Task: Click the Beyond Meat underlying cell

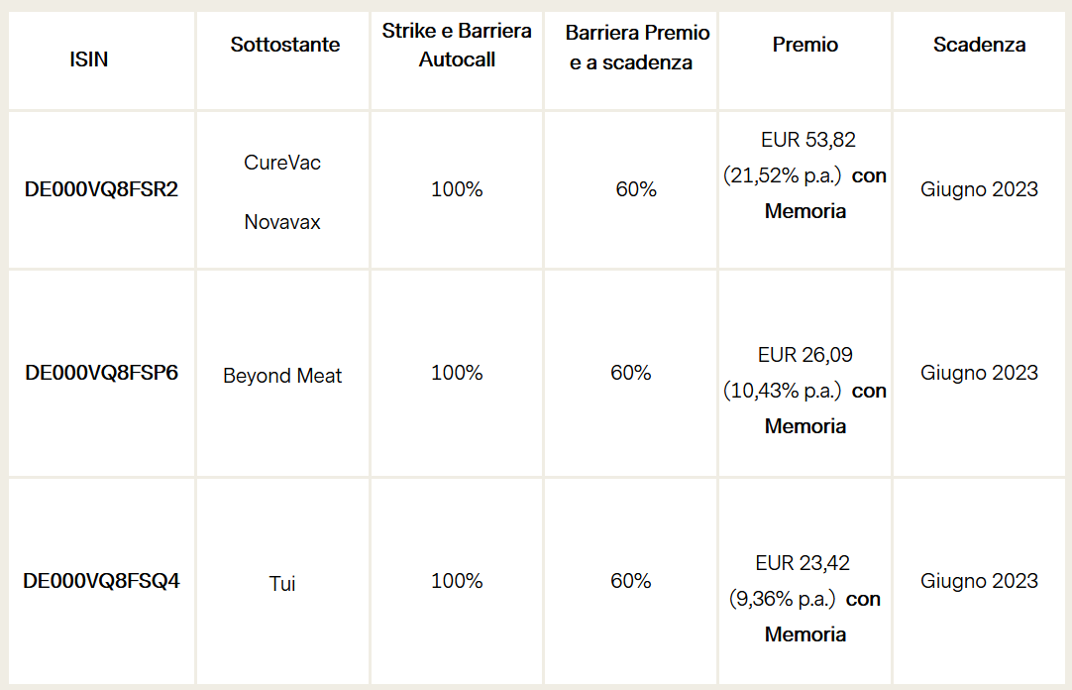Action: (282, 376)
